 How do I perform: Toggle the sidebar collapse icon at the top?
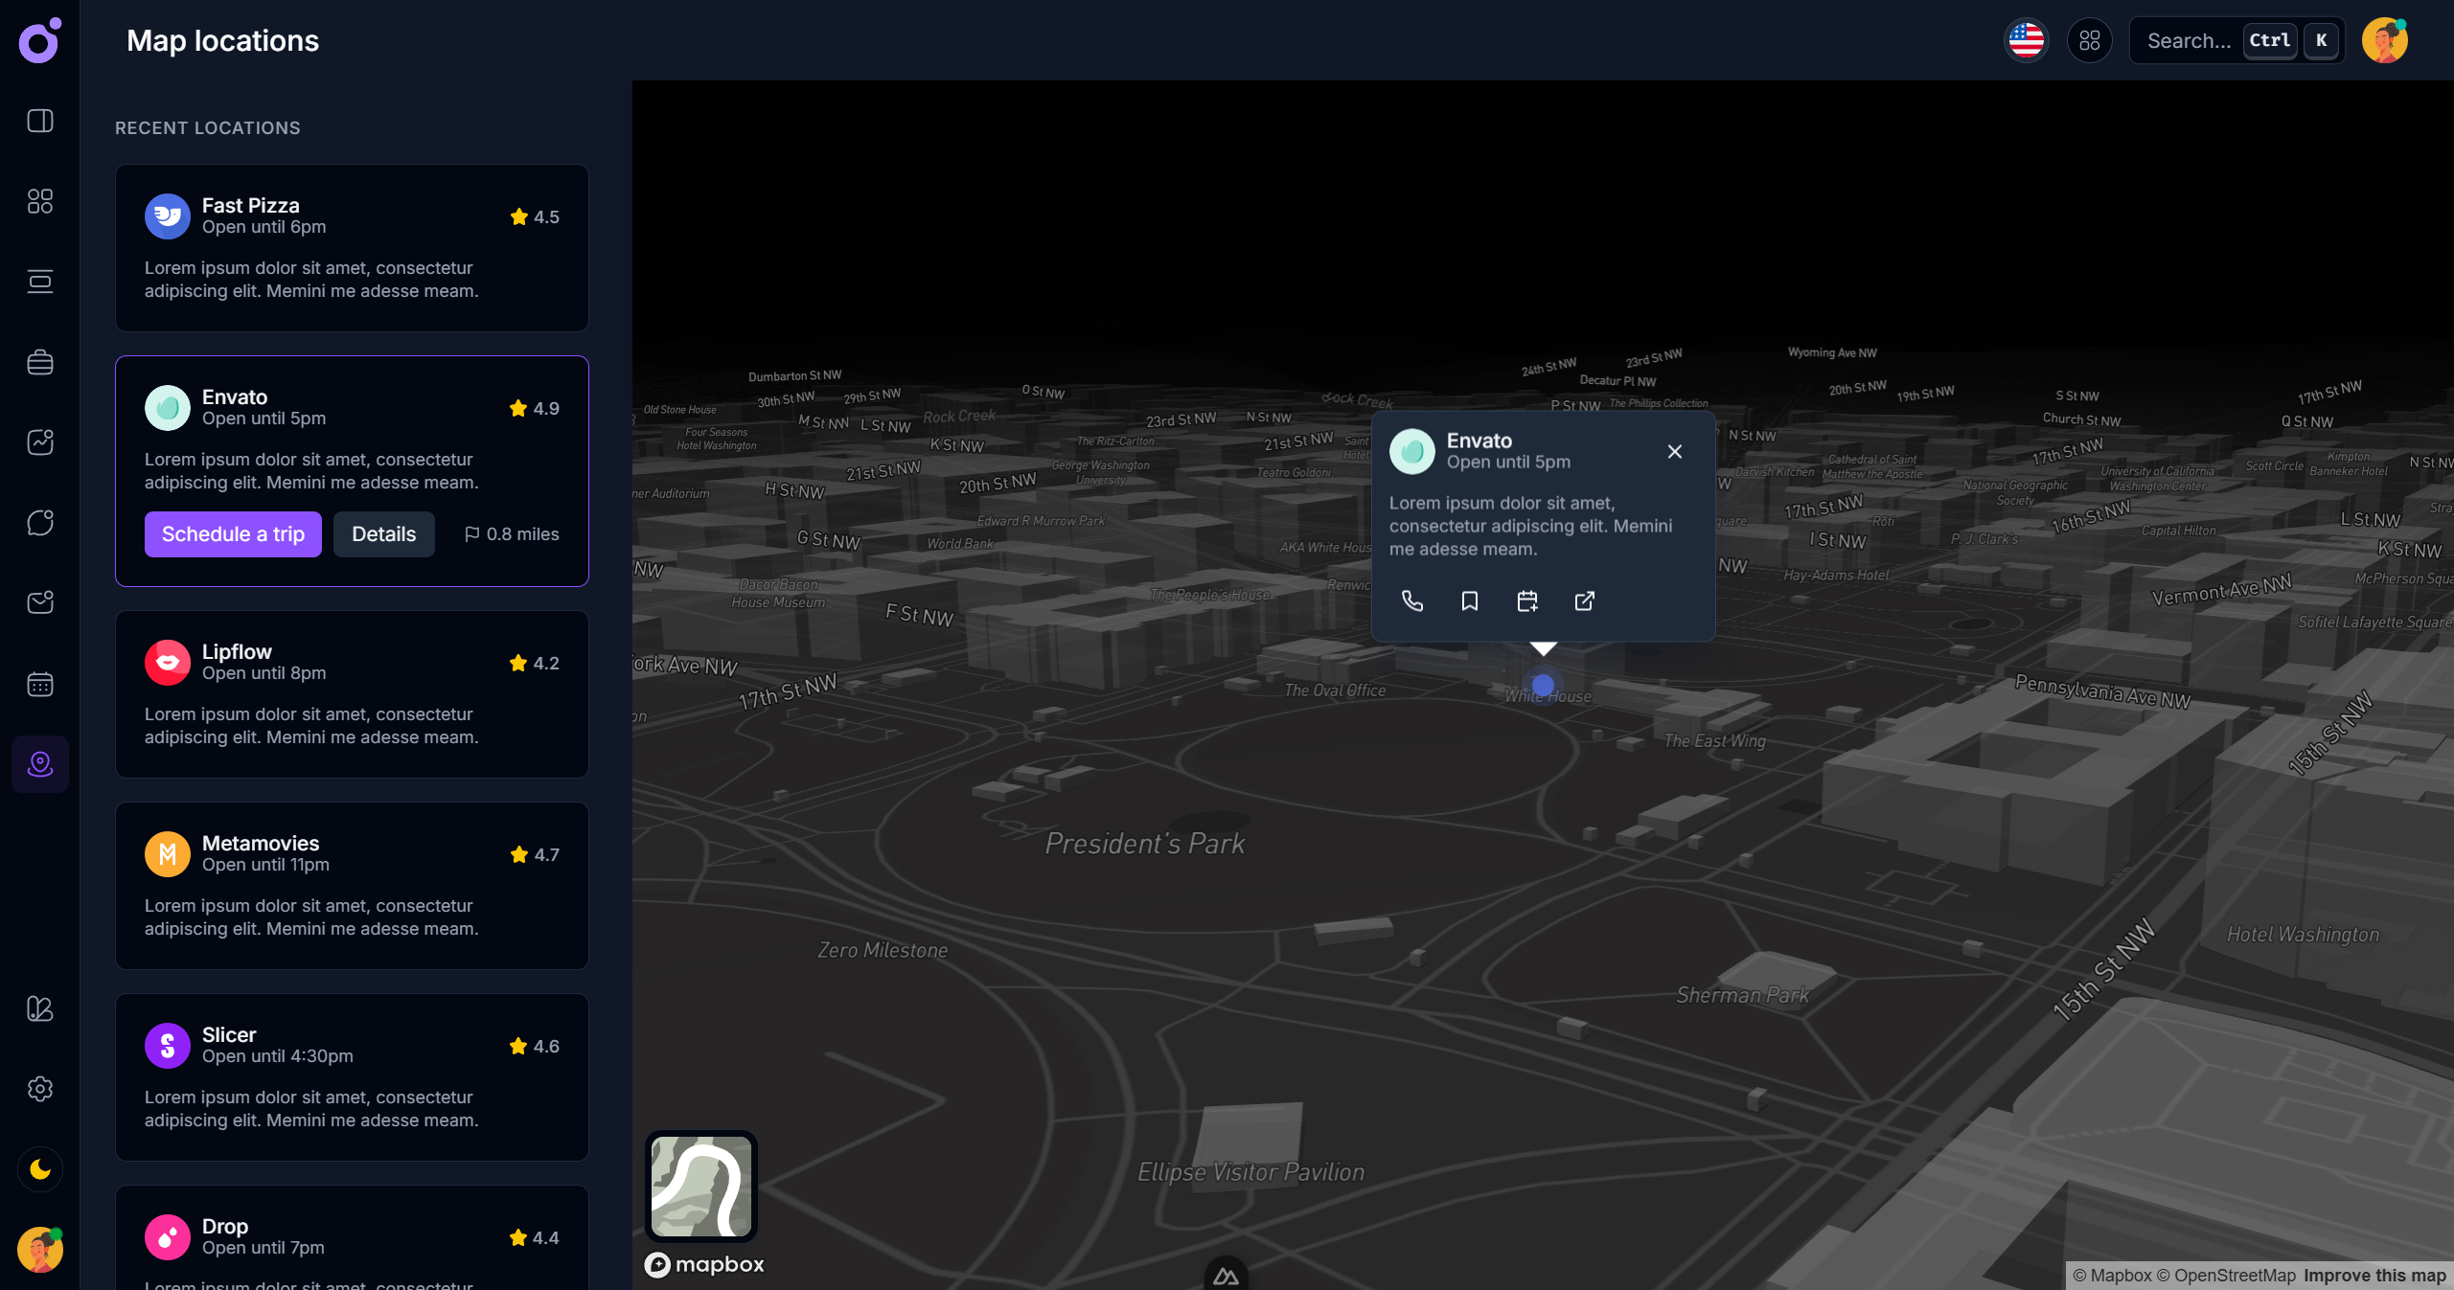coord(40,121)
